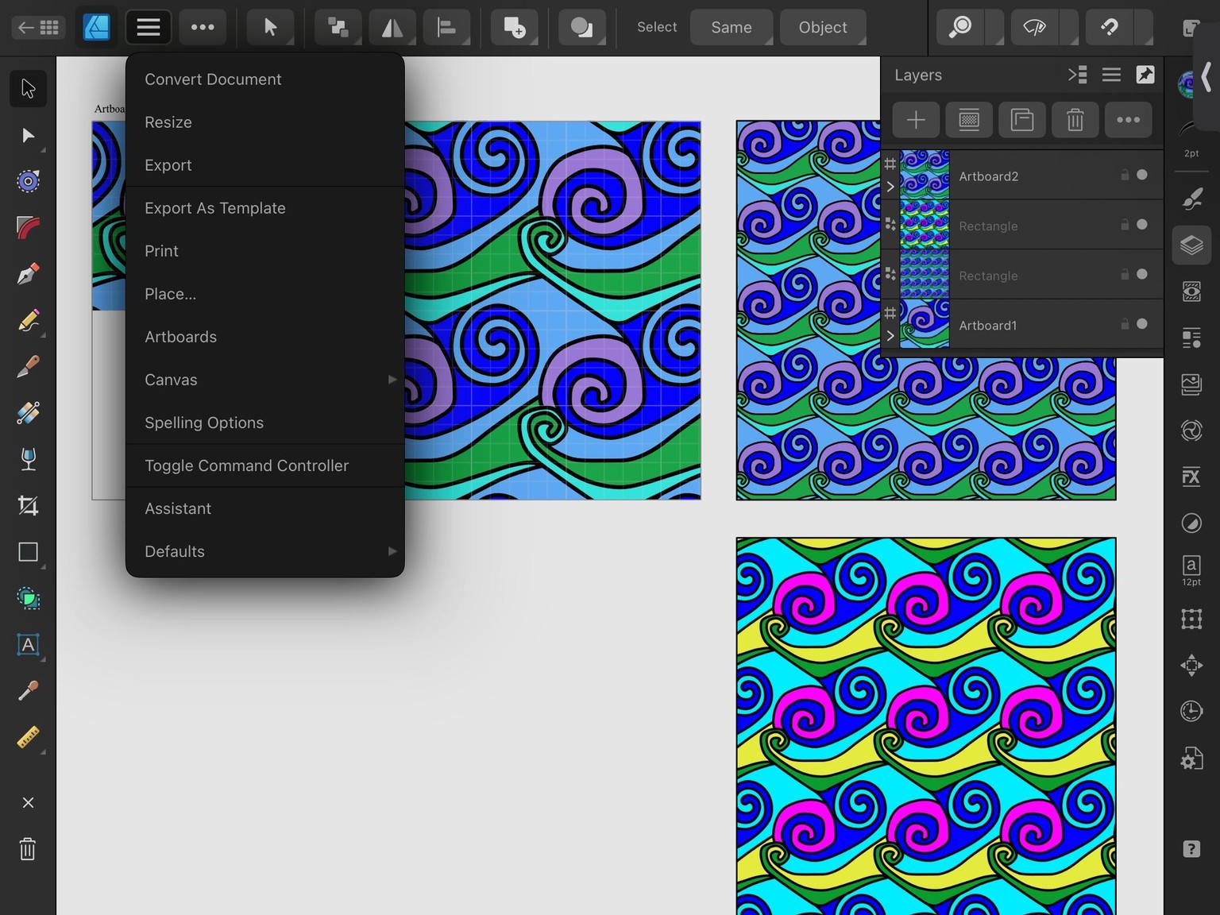The height and width of the screenshot is (915, 1220).
Task: Select the Pen tool
Action: click(28, 275)
